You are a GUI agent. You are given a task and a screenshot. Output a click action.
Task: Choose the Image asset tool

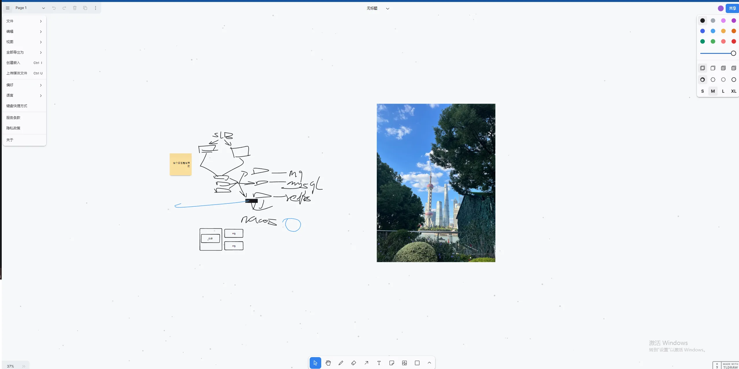pos(404,363)
